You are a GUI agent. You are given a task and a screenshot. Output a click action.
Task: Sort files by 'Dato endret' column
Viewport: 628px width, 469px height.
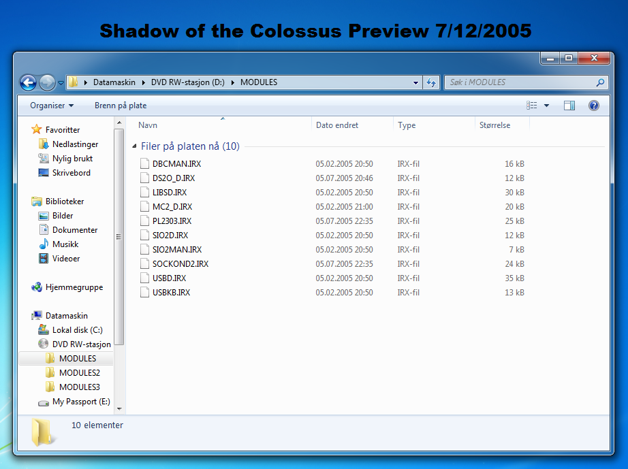coord(337,125)
